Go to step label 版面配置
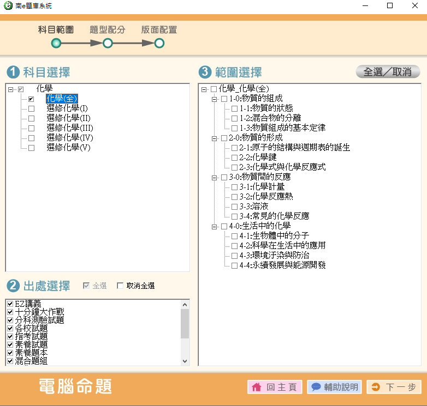This screenshot has height=406, width=427. [159, 29]
